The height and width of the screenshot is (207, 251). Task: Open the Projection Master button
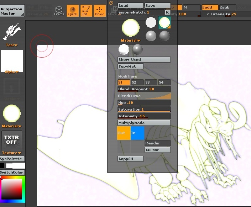(12, 11)
